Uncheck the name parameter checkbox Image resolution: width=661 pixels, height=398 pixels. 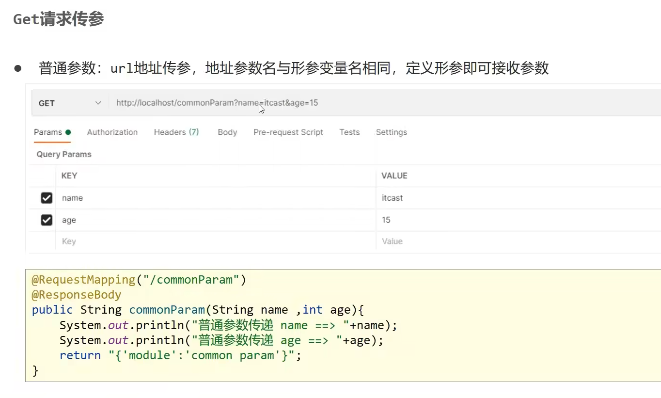(47, 198)
